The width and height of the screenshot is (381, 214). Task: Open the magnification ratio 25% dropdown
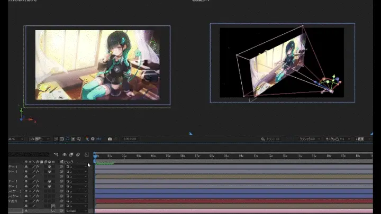click(x=13, y=139)
